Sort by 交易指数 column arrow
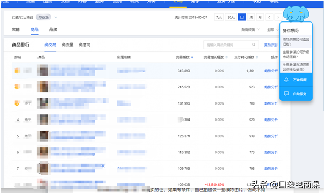This screenshot has height=194, width=325. [192, 57]
